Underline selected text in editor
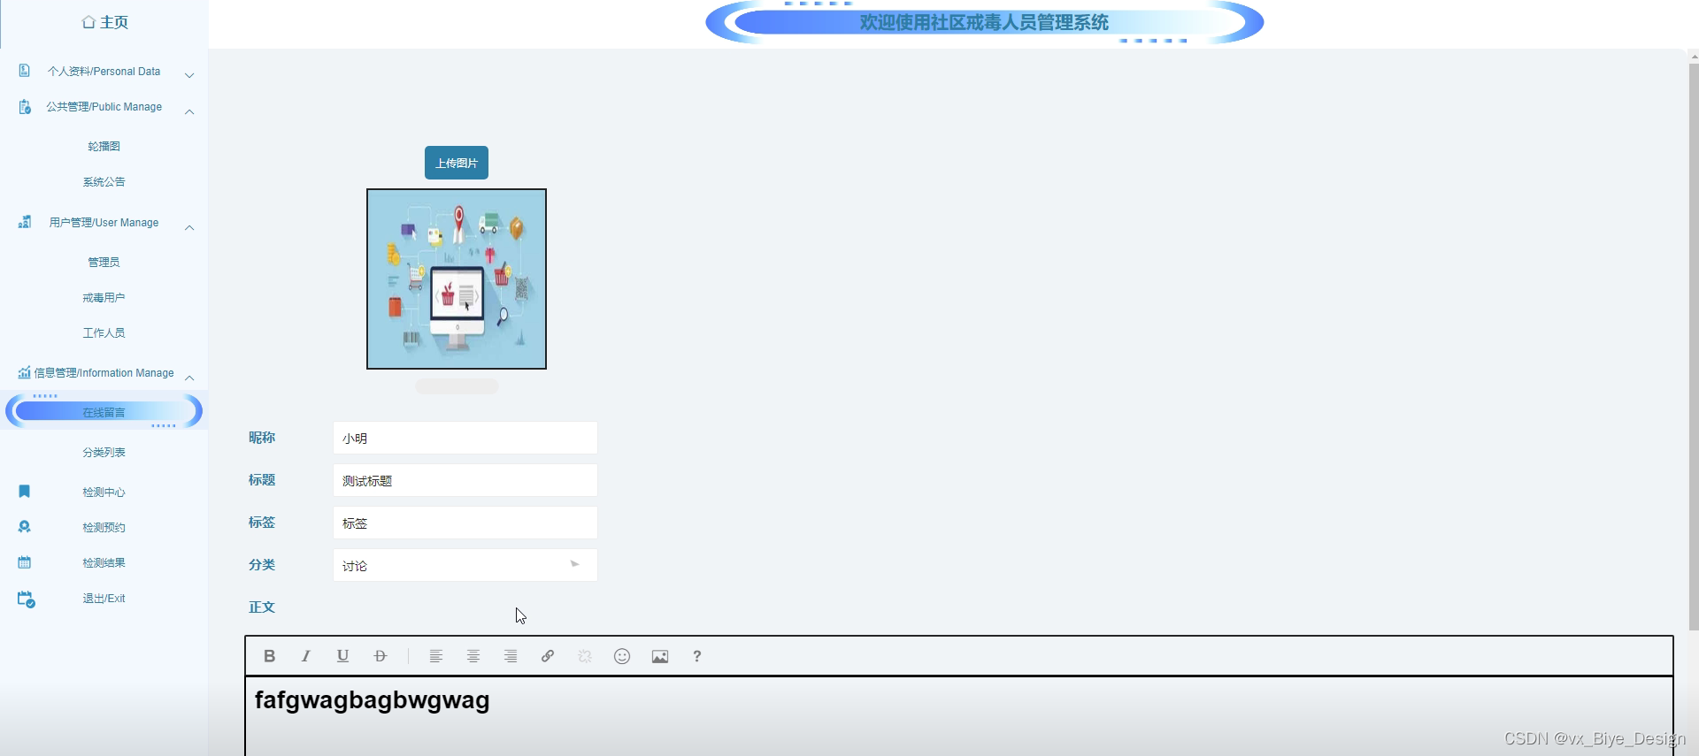1699x756 pixels. tap(343, 656)
